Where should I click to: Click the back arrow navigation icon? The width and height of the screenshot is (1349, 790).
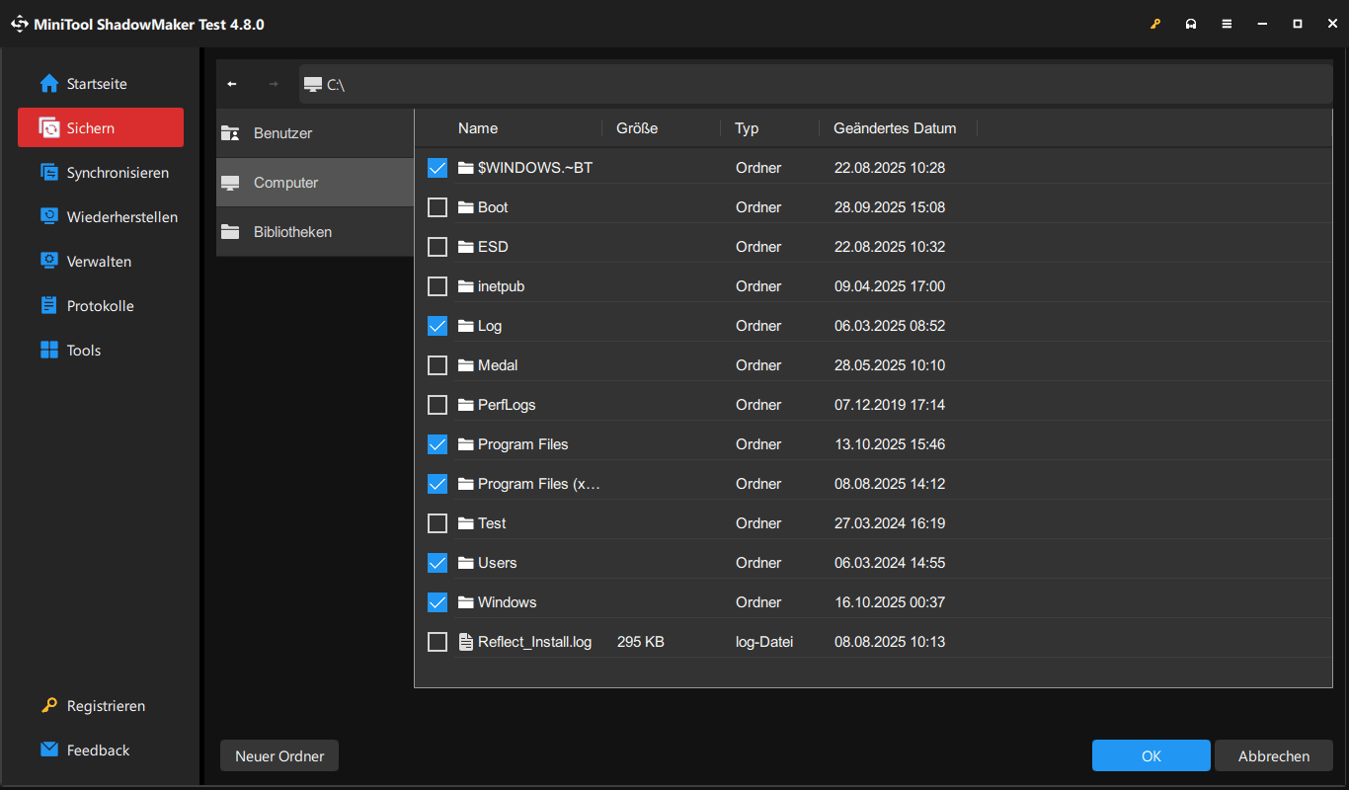click(x=232, y=84)
